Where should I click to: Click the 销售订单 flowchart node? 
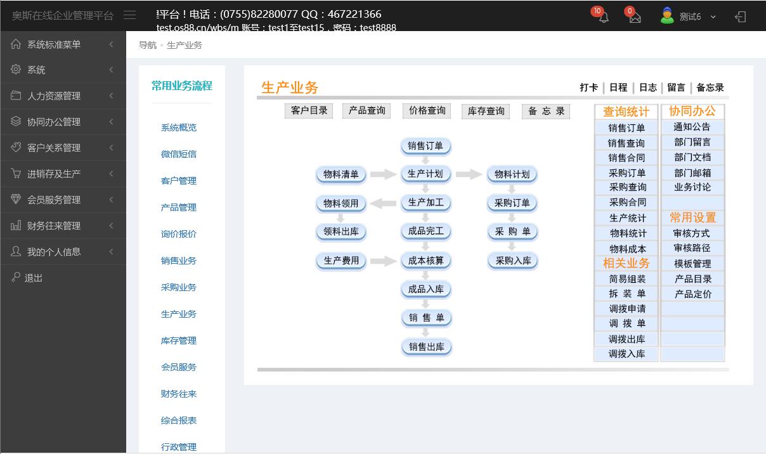coord(426,146)
